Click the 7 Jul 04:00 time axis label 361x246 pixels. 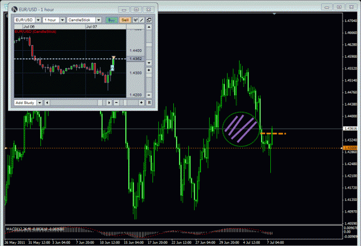[276, 243]
